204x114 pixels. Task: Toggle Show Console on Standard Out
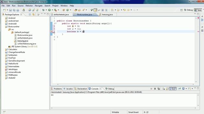coord(171,89)
